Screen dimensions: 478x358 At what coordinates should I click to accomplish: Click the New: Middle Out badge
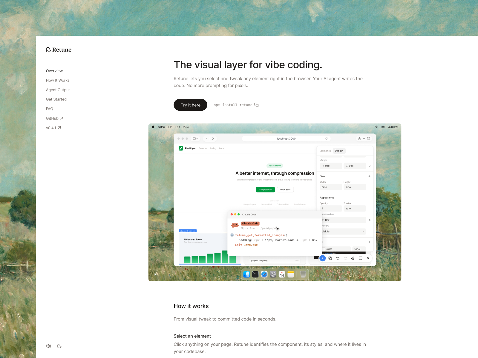coord(275,166)
